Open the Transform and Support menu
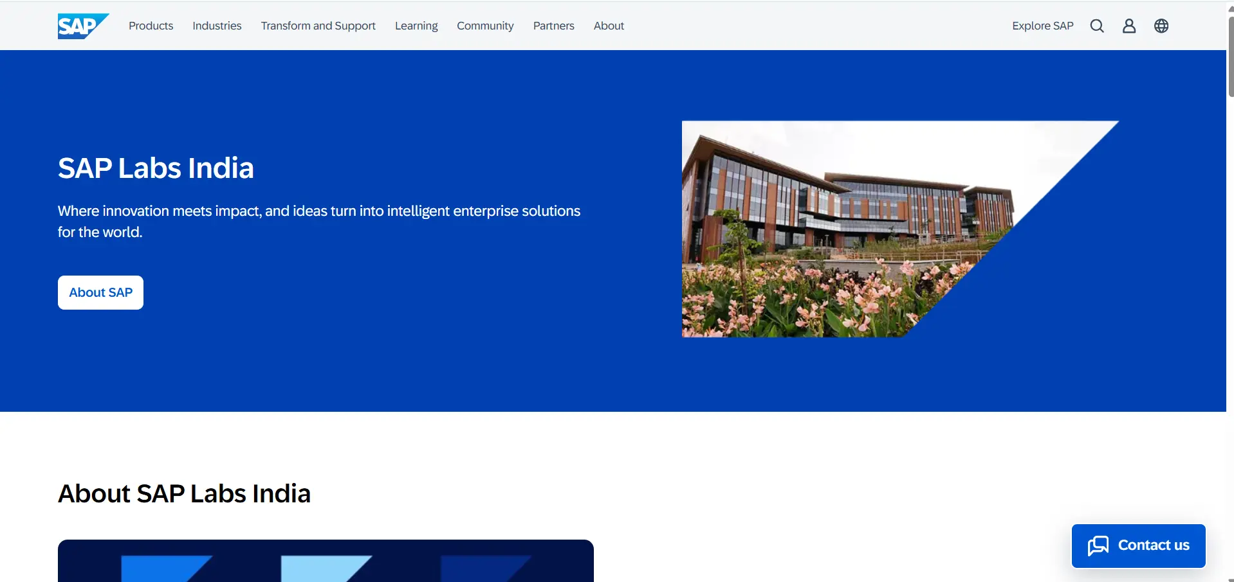Screen dimensions: 1234x582 tap(318, 26)
